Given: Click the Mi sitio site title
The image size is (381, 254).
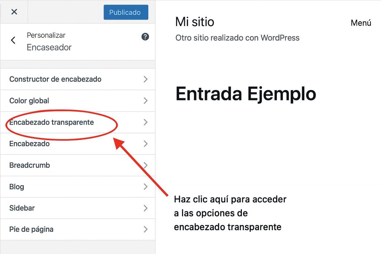Looking at the screenshot, I should click(x=195, y=22).
